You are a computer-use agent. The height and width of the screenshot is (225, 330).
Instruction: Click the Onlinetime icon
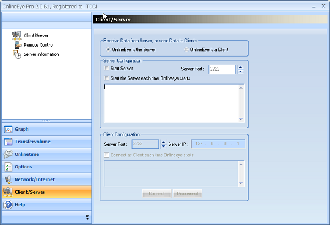pyautogui.click(x=8, y=154)
